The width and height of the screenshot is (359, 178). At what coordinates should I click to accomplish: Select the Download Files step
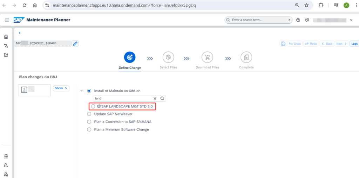click(x=207, y=60)
